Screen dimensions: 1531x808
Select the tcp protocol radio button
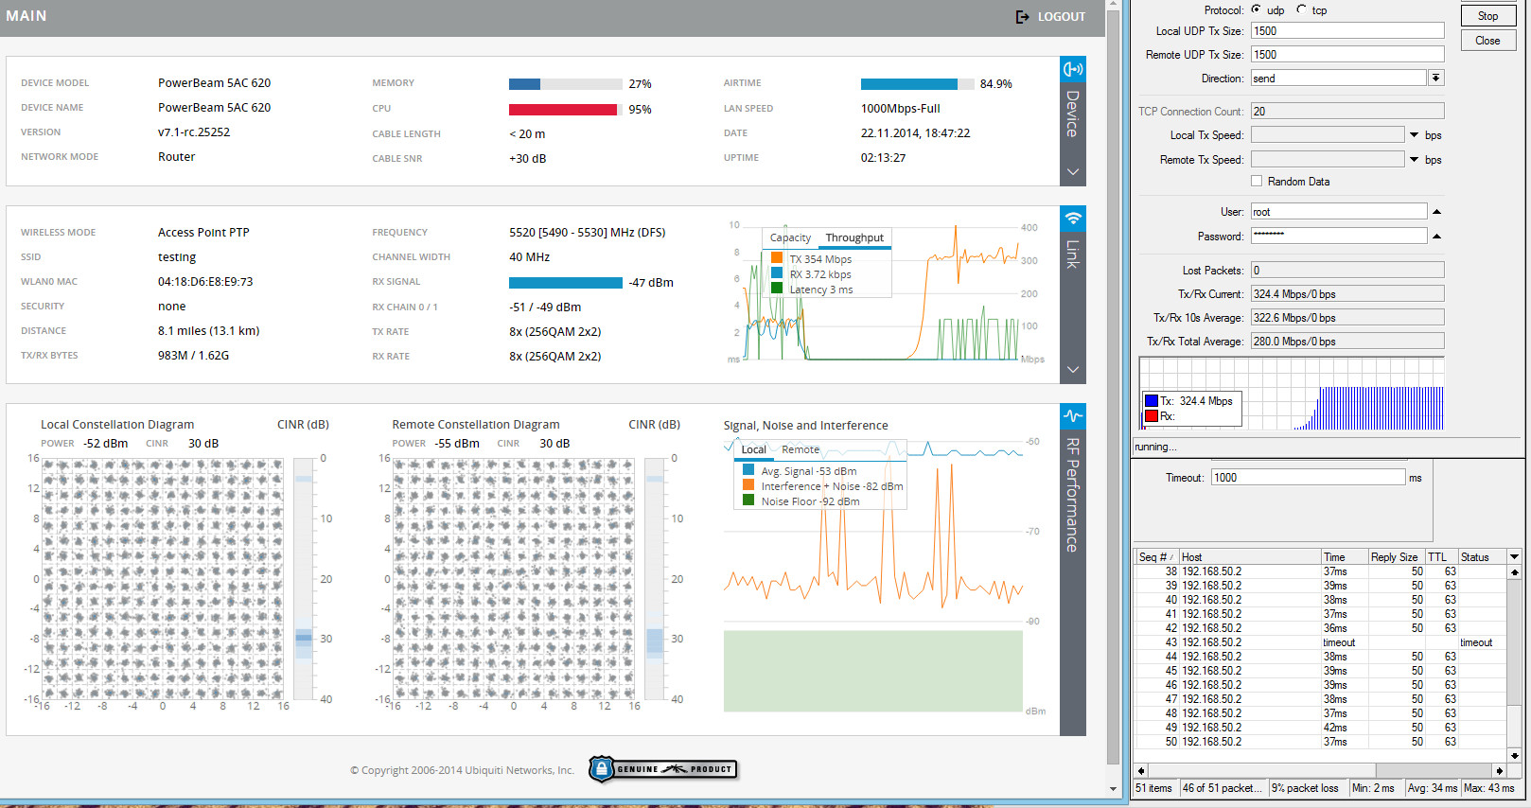pos(1301,9)
